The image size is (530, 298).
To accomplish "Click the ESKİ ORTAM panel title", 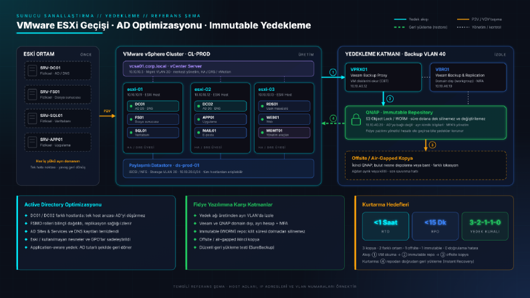I will (39, 54).
